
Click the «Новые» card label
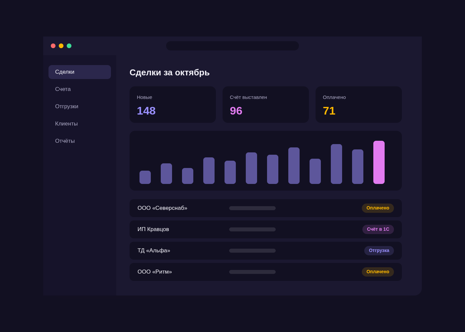144,97
